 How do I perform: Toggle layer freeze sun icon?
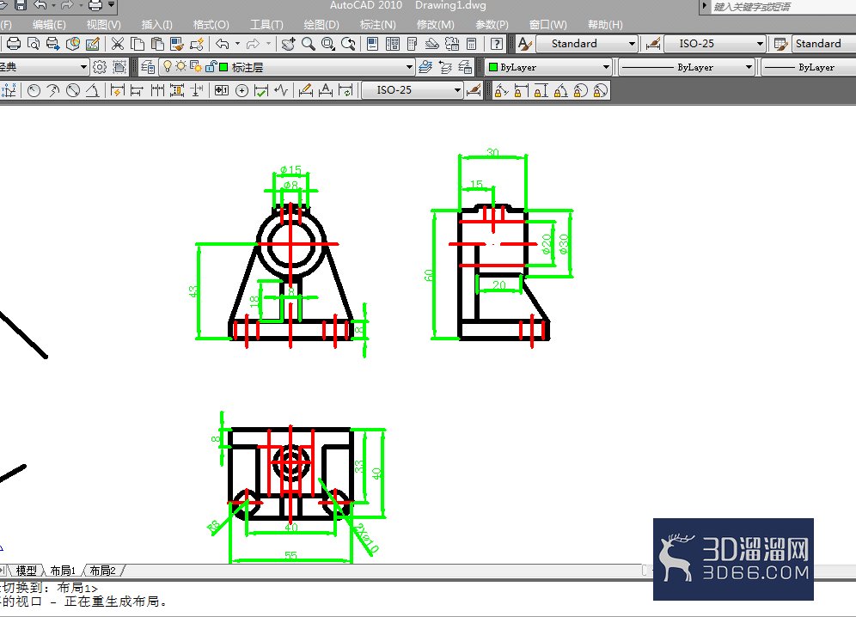tap(180, 67)
